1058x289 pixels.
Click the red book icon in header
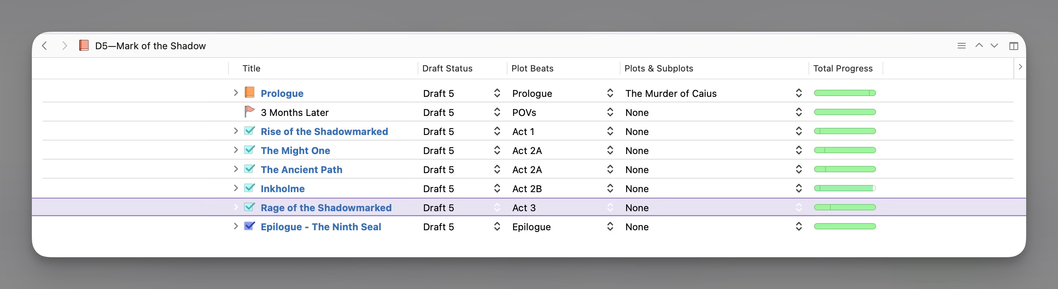(x=84, y=45)
